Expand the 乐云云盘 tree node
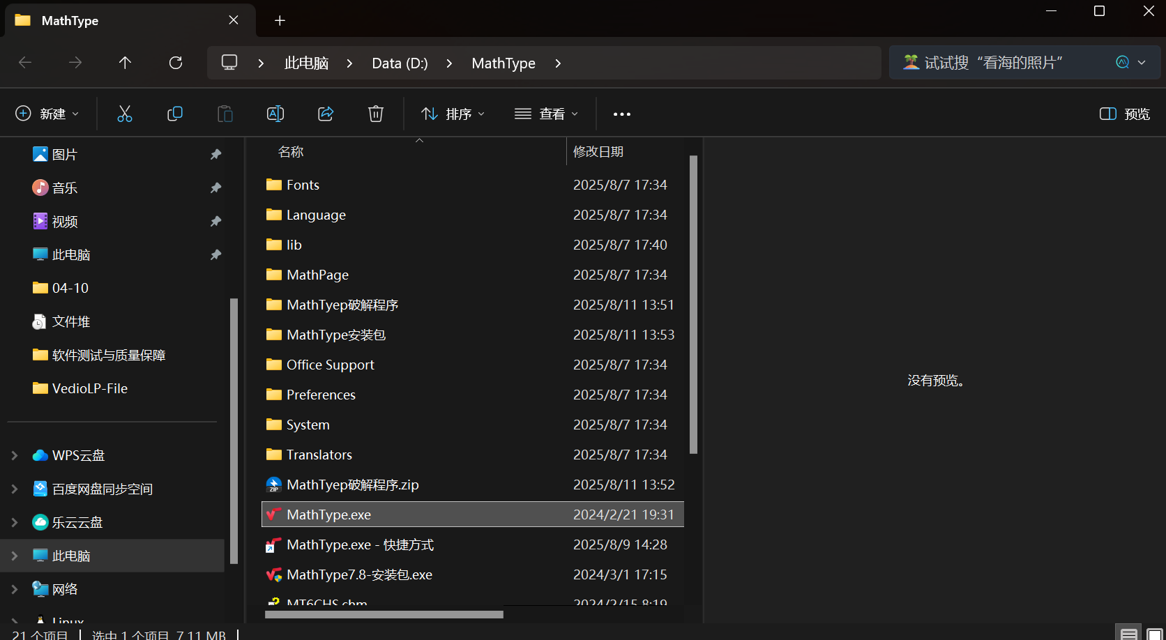1166x640 pixels. [15, 522]
